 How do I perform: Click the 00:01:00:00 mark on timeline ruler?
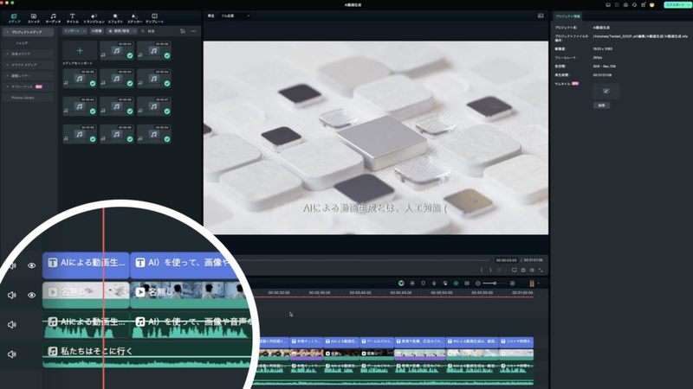(x=522, y=292)
